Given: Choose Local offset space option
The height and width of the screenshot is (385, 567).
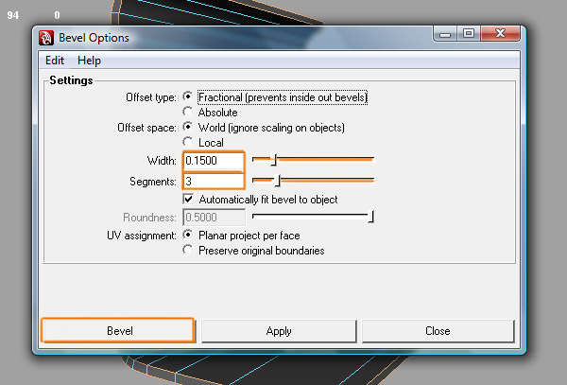Looking at the screenshot, I should pos(187,142).
